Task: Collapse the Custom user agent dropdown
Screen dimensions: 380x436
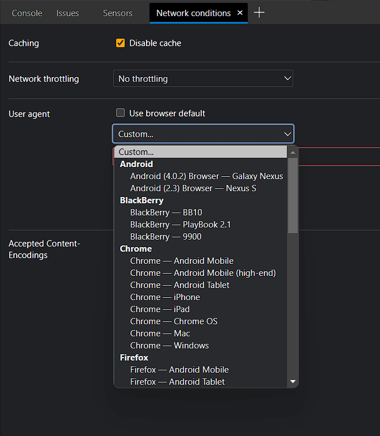Action: 203,134
